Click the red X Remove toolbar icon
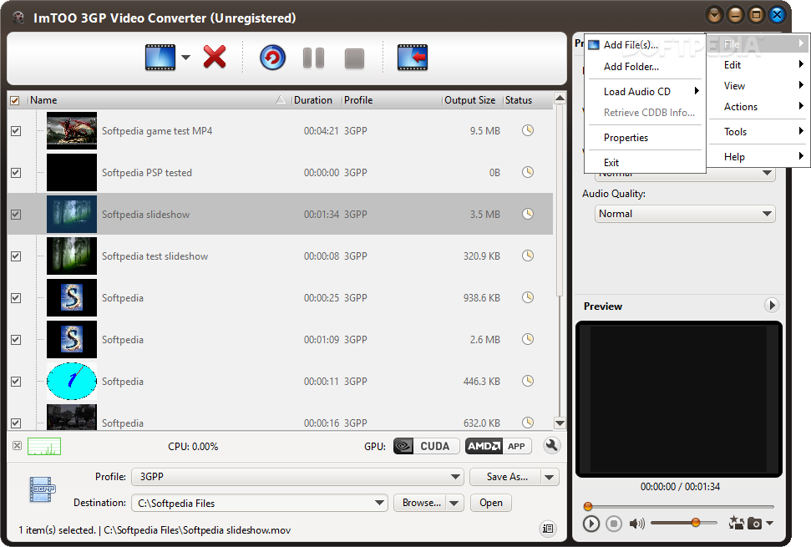This screenshot has height=547, width=811. pyautogui.click(x=215, y=57)
